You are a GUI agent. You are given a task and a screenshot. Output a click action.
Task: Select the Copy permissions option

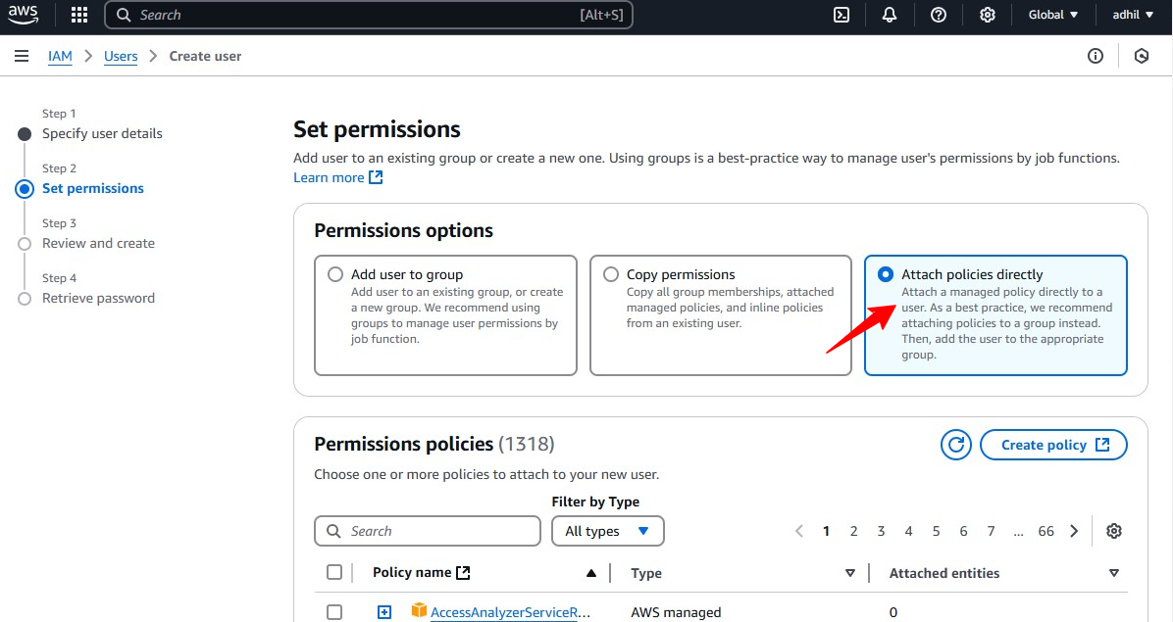[611, 274]
